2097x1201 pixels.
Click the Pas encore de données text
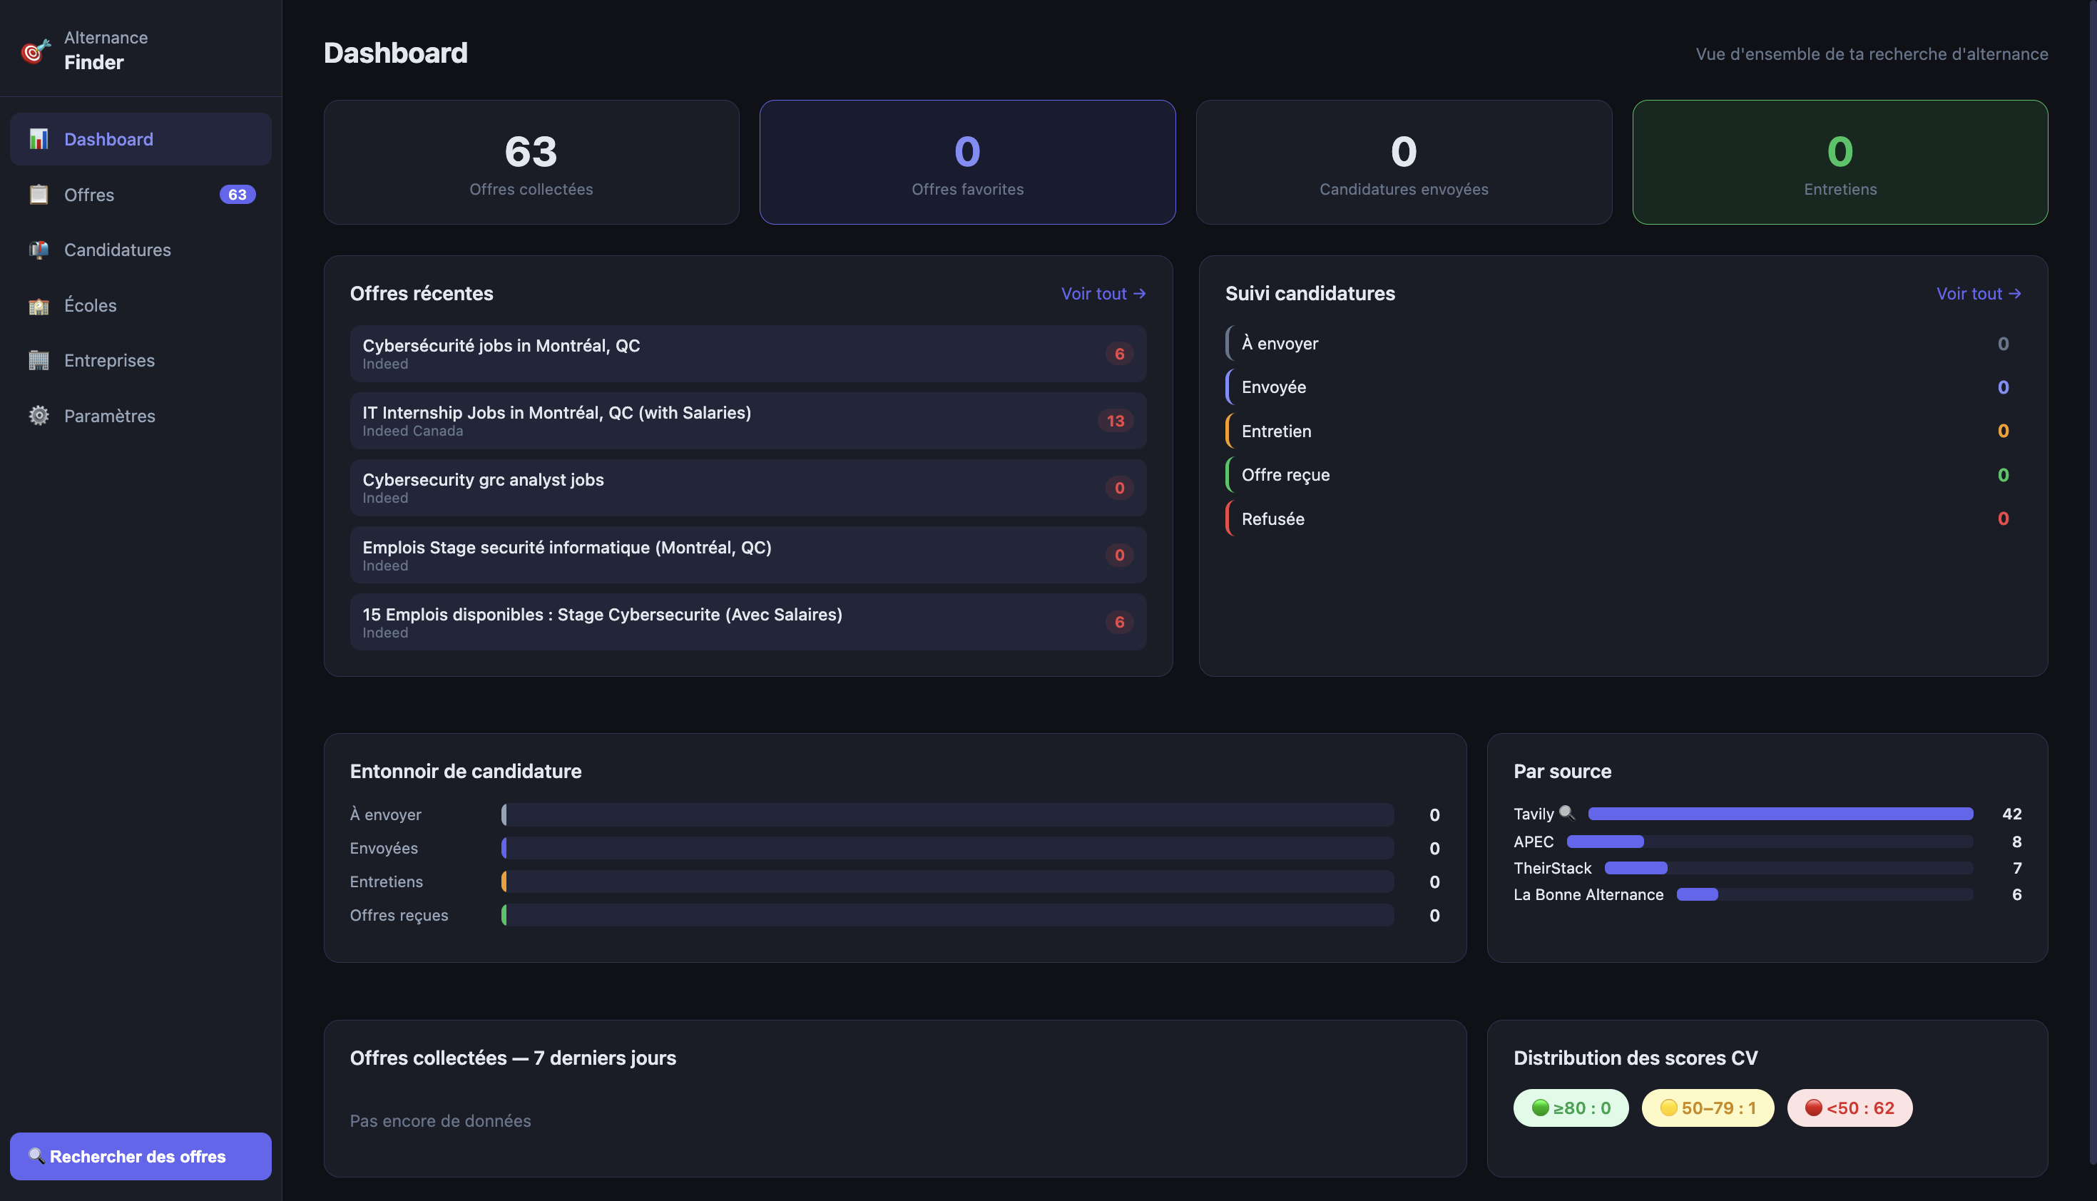441,1121
